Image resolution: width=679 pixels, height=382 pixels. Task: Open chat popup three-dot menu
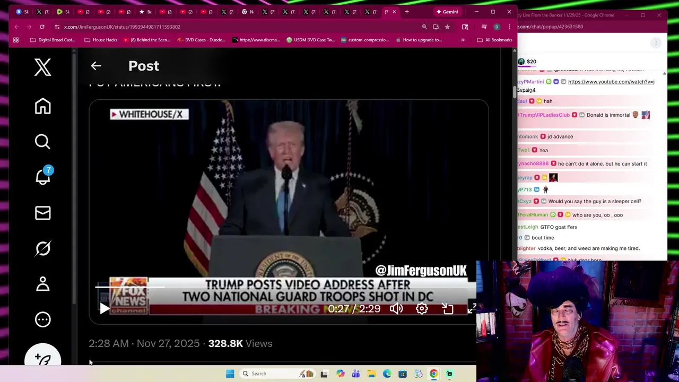coord(656,43)
